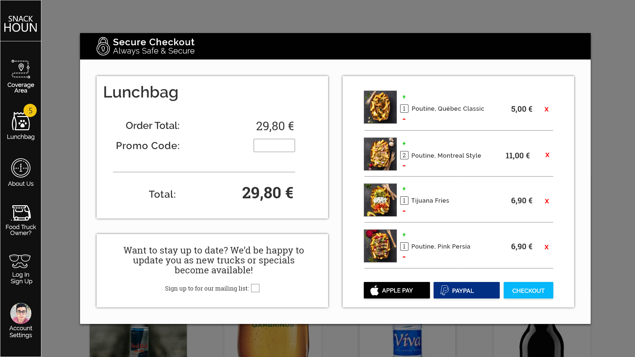The height and width of the screenshot is (357, 635).
Task: Focus the Promo Code input field
Action: coord(274,145)
